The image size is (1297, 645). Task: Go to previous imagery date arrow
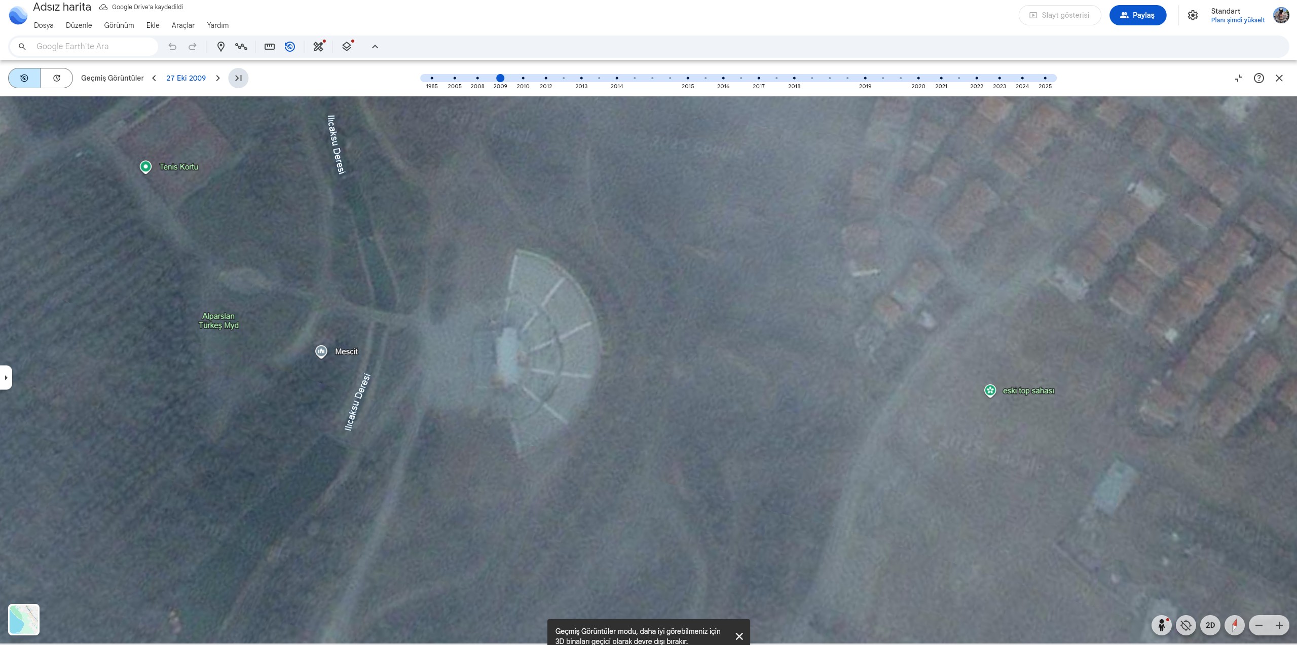(154, 78)
